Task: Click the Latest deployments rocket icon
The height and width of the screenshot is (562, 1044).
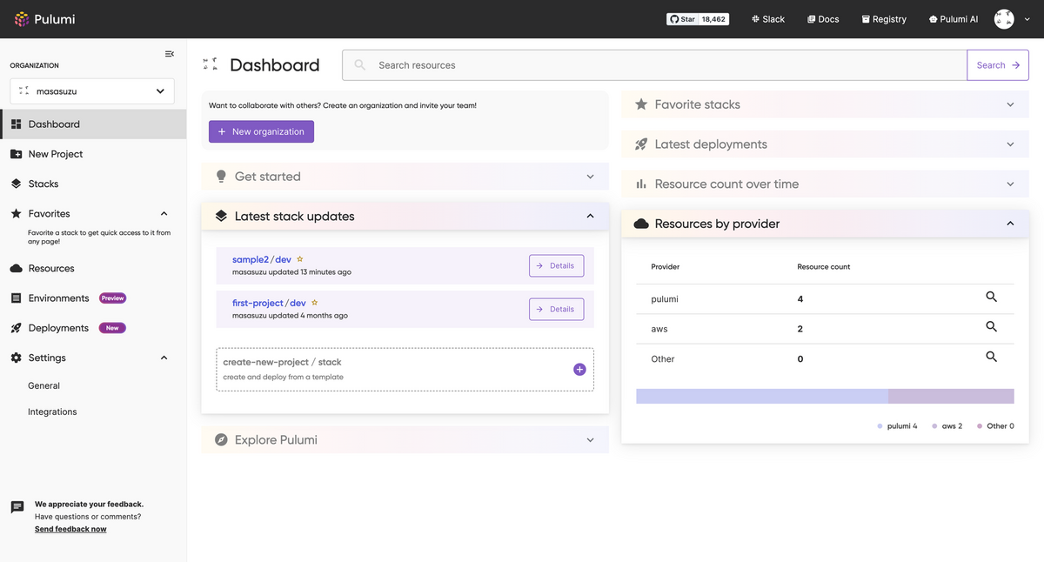Action: [x=641, y=144]
